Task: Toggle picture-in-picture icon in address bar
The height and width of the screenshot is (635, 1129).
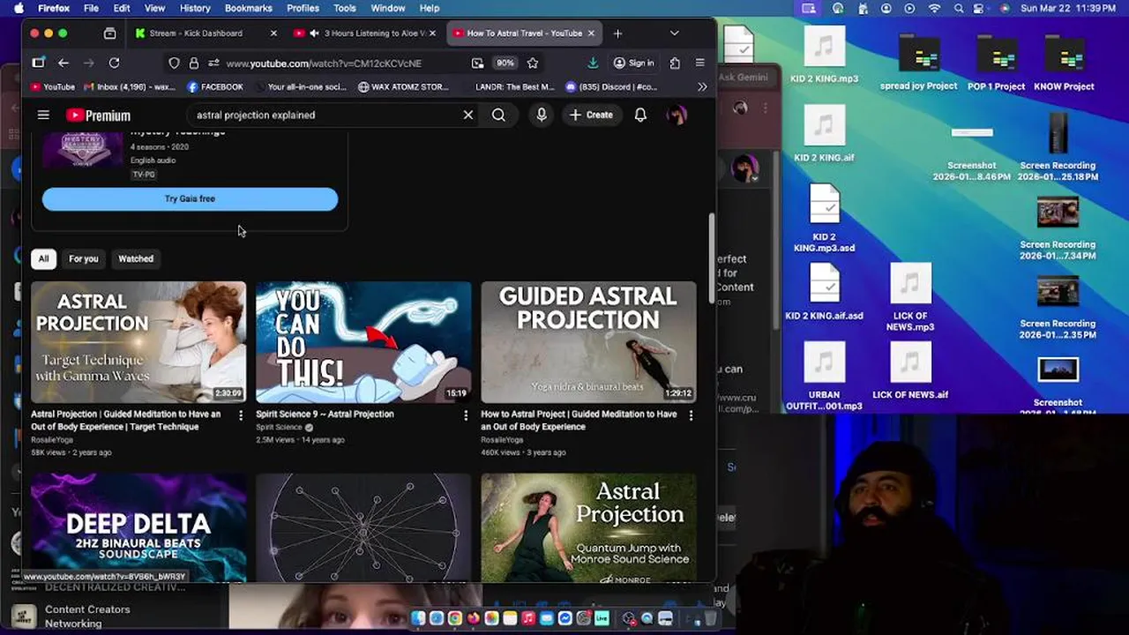Action: tap(477, 63)
